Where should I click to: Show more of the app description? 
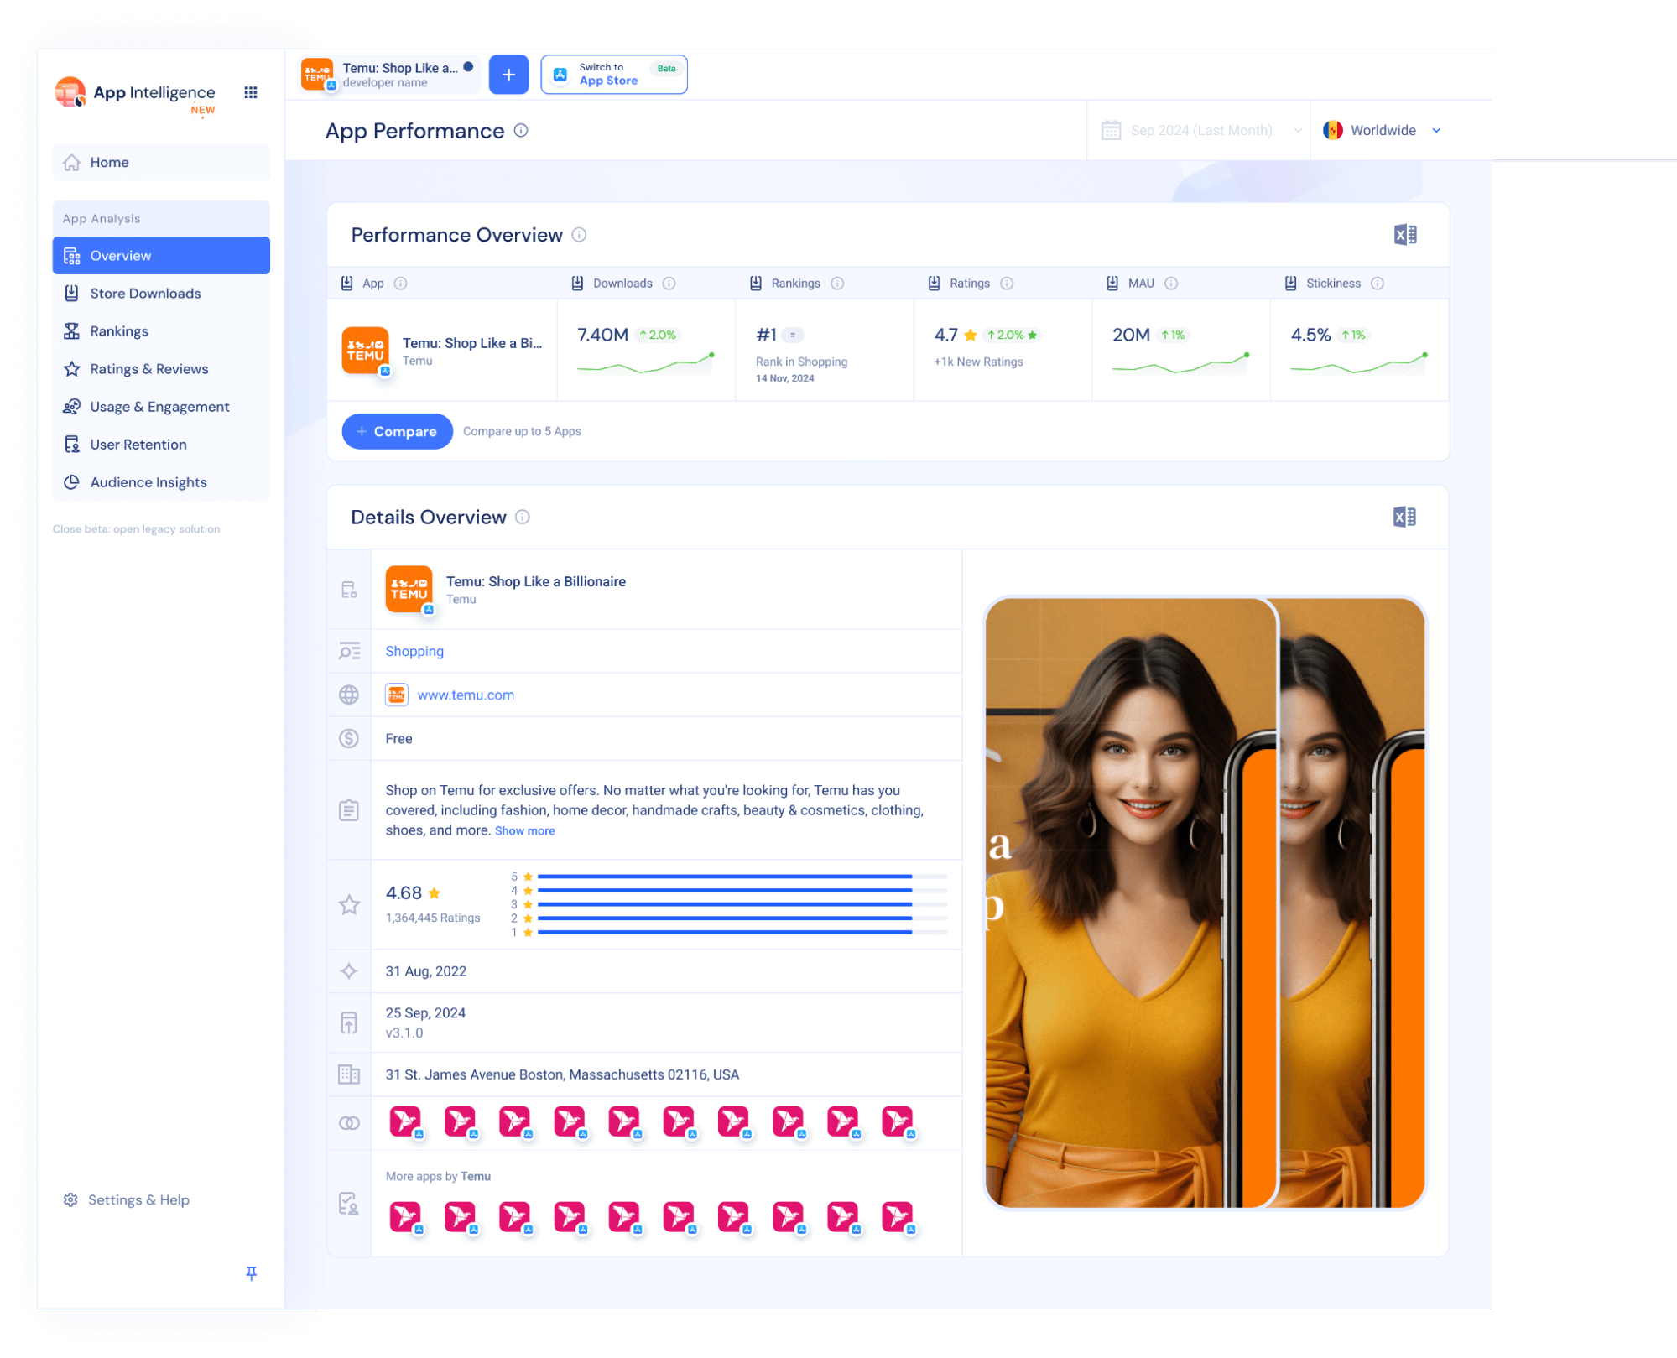tap(524, 830)
